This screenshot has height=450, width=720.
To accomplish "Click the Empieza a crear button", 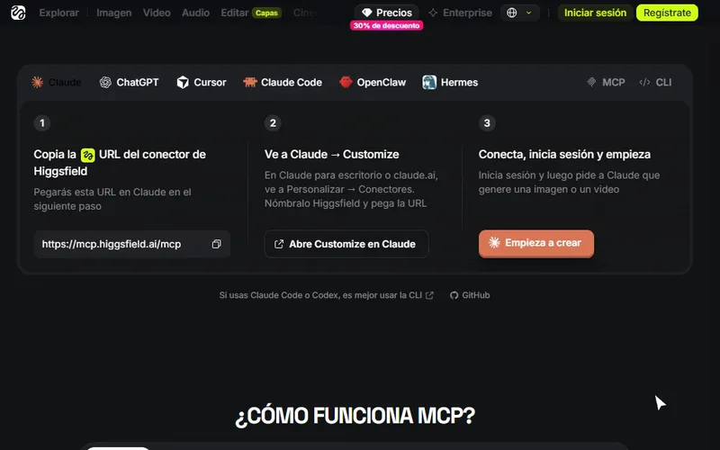I will tap(535, 243).
